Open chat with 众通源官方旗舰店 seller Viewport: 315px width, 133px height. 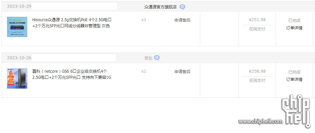182,7
